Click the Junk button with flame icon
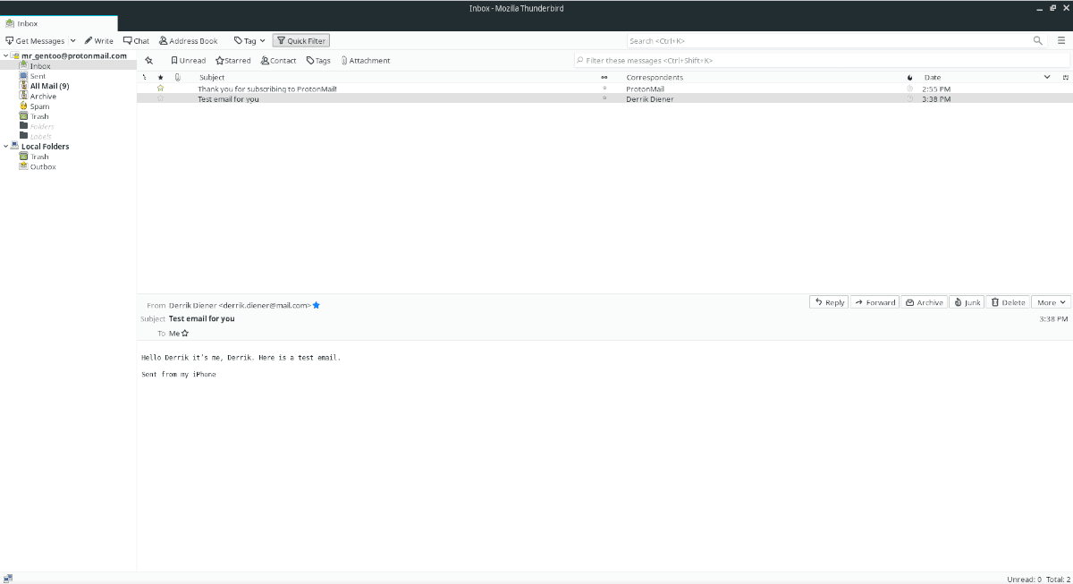This screenshot has height=584, width=1073. 967,301
